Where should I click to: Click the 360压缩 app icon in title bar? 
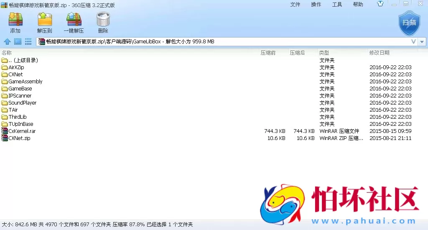click(4, 5)
